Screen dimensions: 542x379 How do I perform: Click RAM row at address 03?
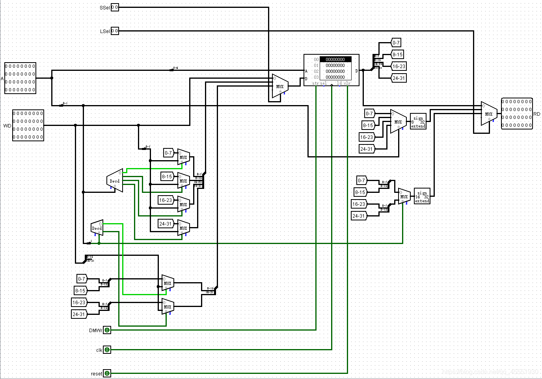point(335,77)
